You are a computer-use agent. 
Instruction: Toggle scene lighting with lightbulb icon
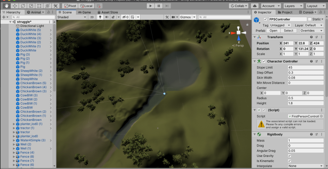(100, 17)
